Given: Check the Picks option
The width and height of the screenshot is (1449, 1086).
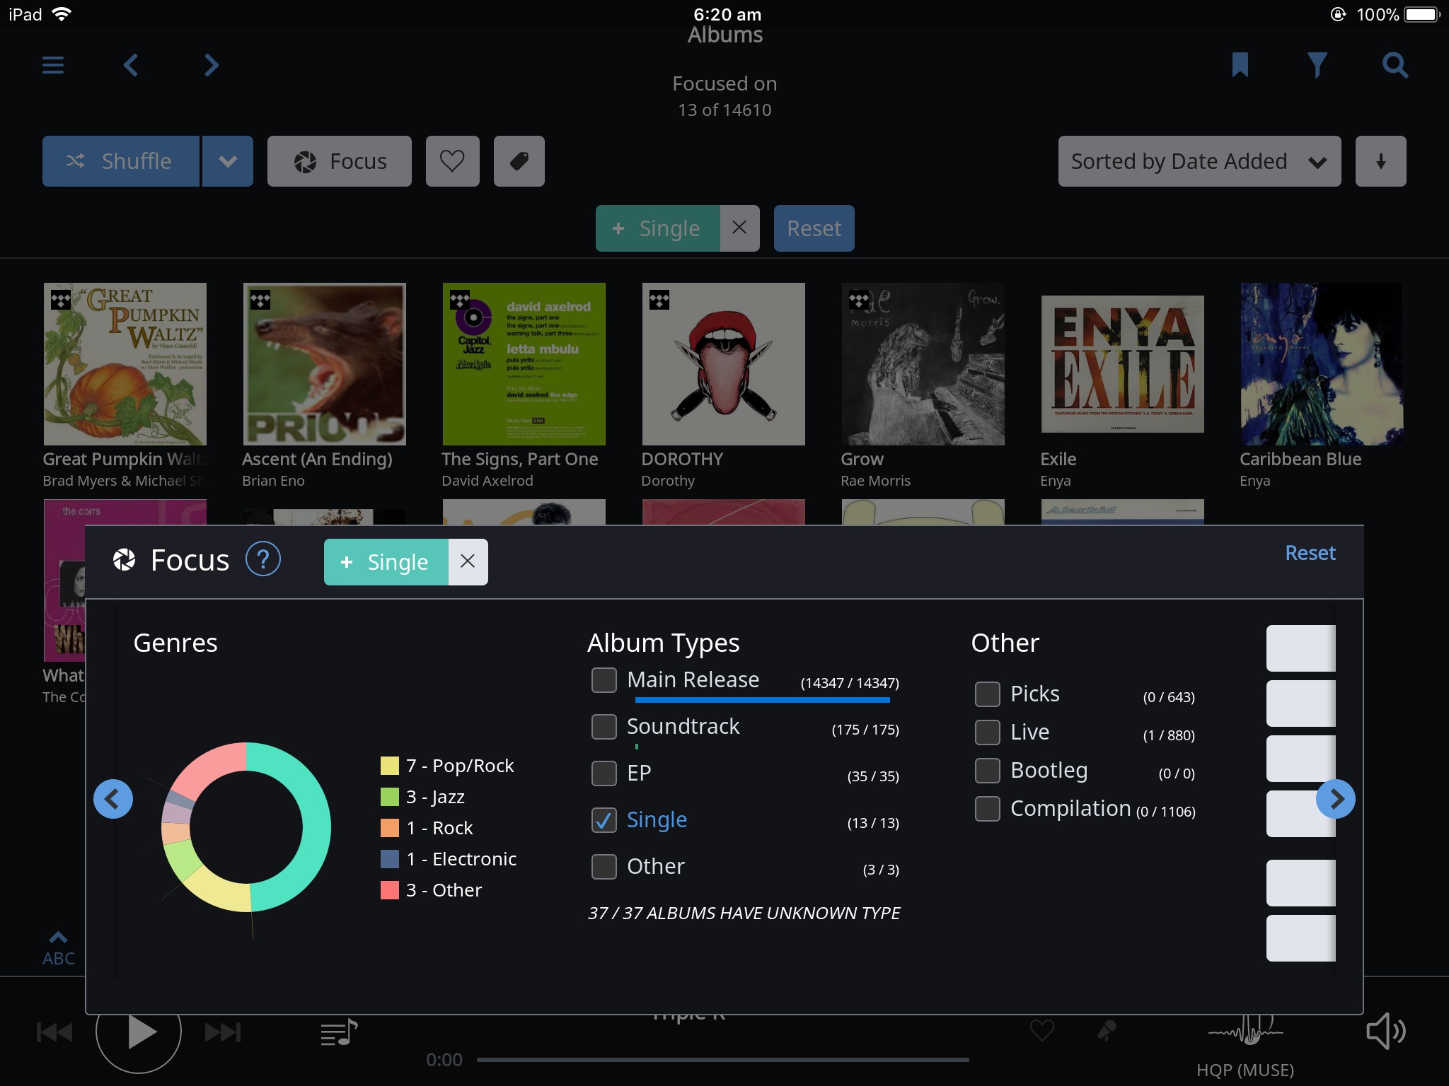Looking at the screenshot, I should (x=988, y=694).
